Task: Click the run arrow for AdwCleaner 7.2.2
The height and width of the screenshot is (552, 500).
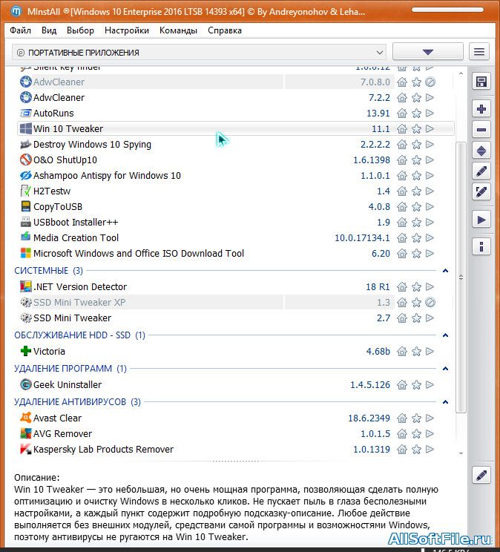Action: point(430,97)
